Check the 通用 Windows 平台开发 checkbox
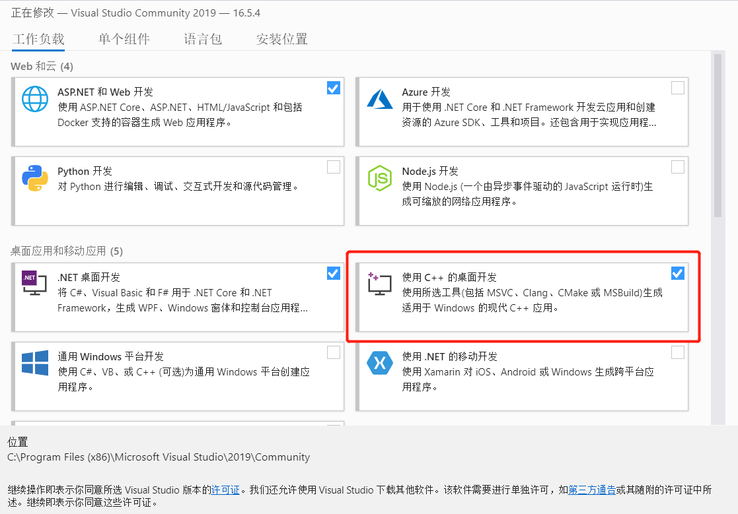The image size is (738, 514). (x=333, y=352)
